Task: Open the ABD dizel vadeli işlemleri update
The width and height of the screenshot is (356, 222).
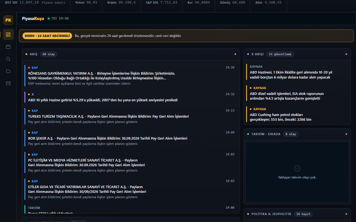Action: (297, 93)
